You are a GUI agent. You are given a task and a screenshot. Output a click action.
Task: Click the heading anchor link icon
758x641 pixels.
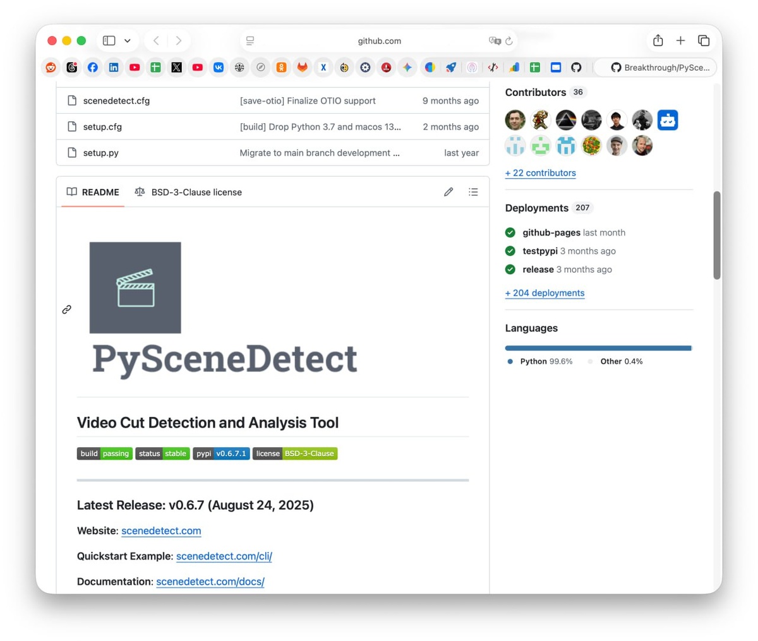point(66,309)
